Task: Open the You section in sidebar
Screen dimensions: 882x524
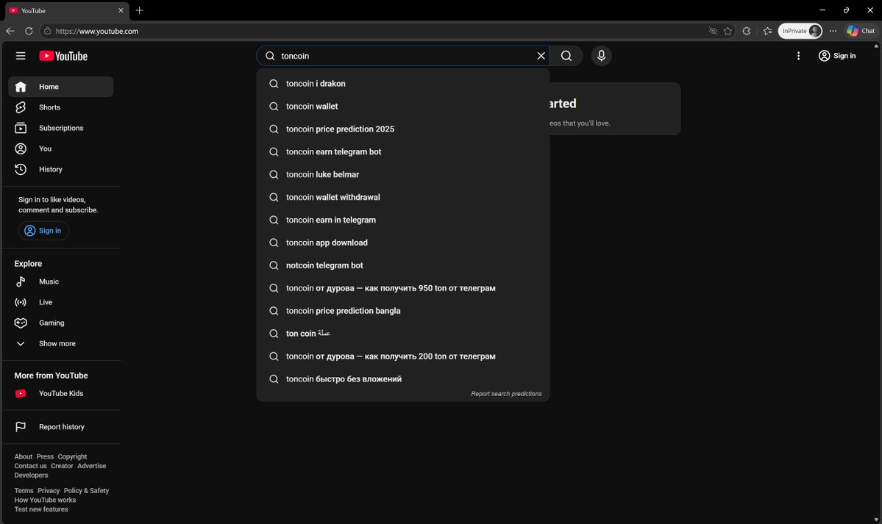Action: pyautogui.click(x=61, y=148)
